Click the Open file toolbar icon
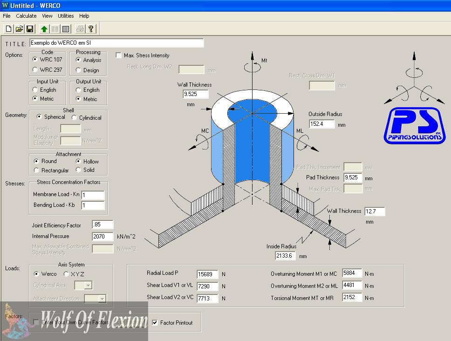Viewport: 451px width, 341px height. 19,29
